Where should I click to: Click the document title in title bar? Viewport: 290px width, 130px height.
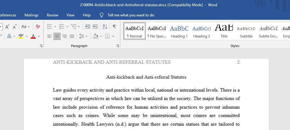148,5
